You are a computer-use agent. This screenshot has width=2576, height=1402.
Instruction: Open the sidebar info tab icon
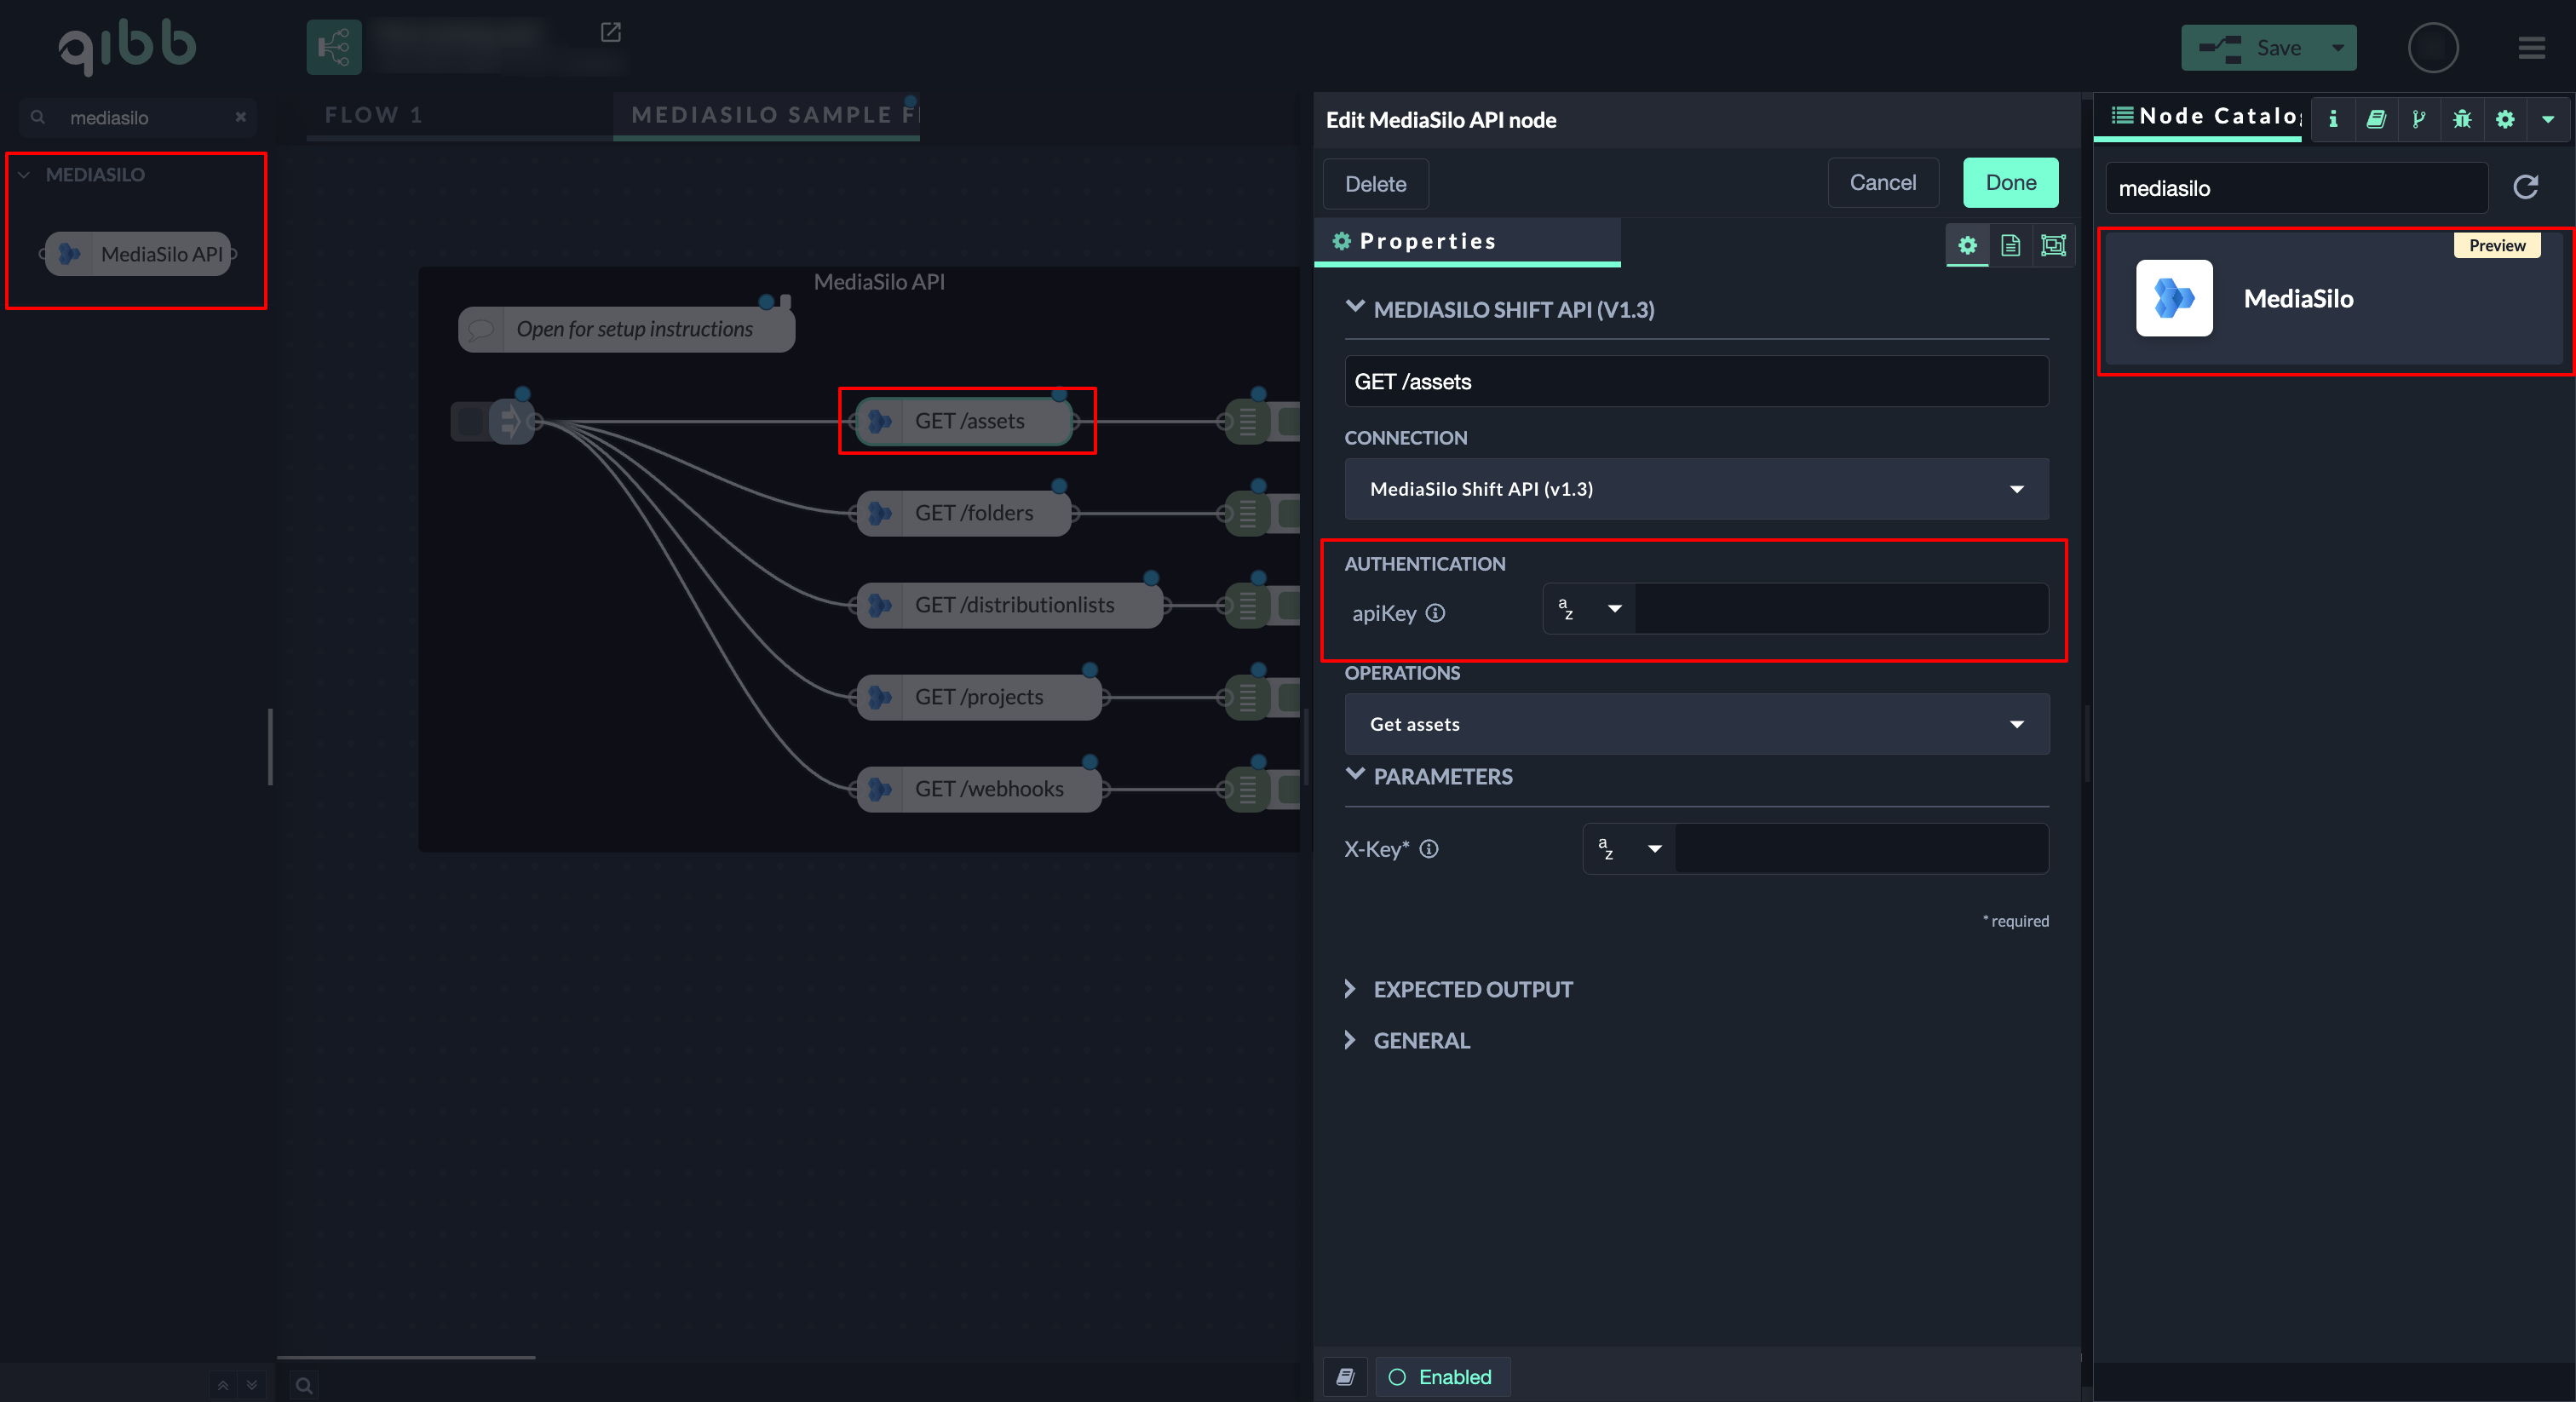(2332, 119)
